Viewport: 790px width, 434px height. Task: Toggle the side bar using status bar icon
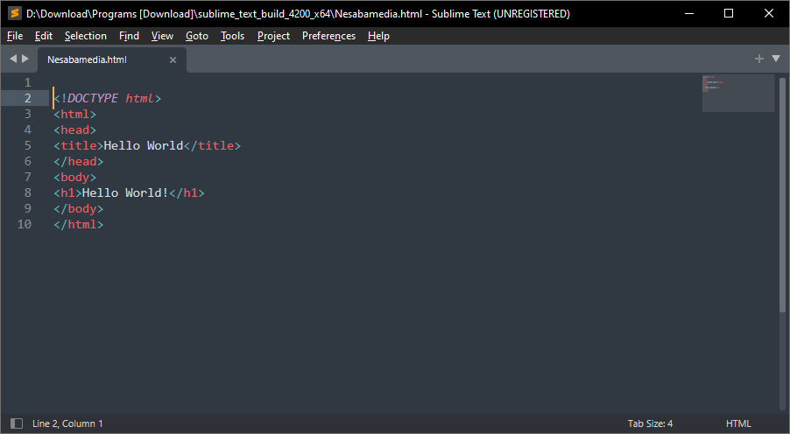pos(14,423)
